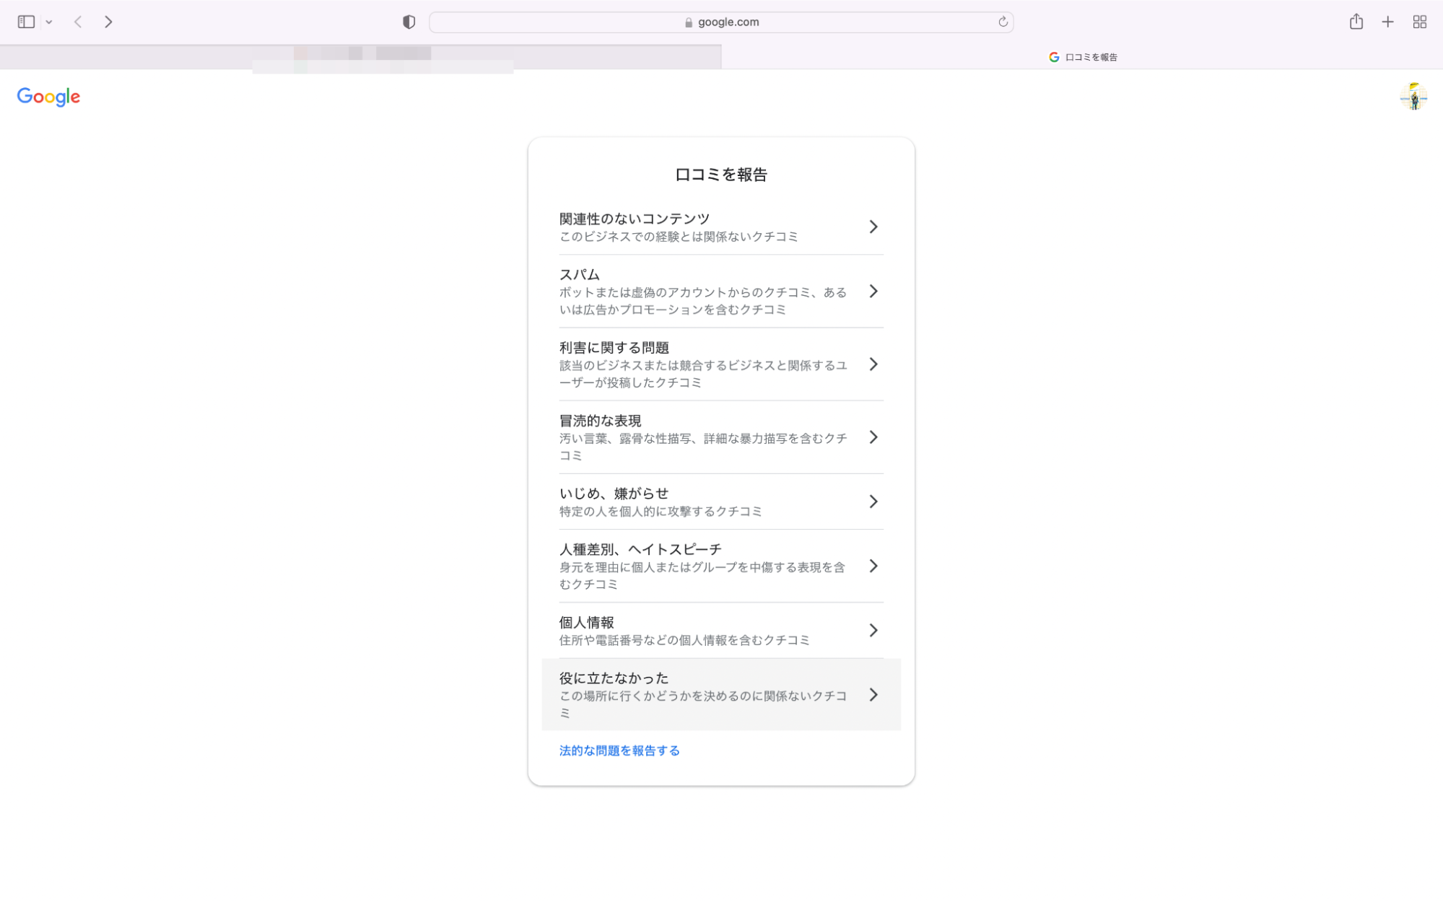The image size is (1443, 902).
Task: Open a new tab with plus icon
Action: 1387,22
